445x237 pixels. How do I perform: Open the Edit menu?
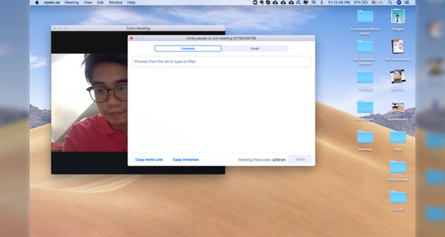pos(100,2)
